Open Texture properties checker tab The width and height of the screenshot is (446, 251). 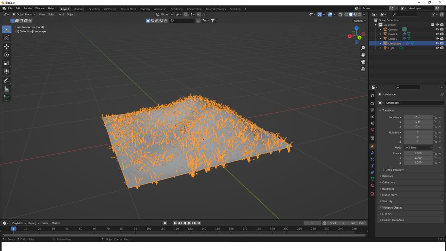[372, 194]
